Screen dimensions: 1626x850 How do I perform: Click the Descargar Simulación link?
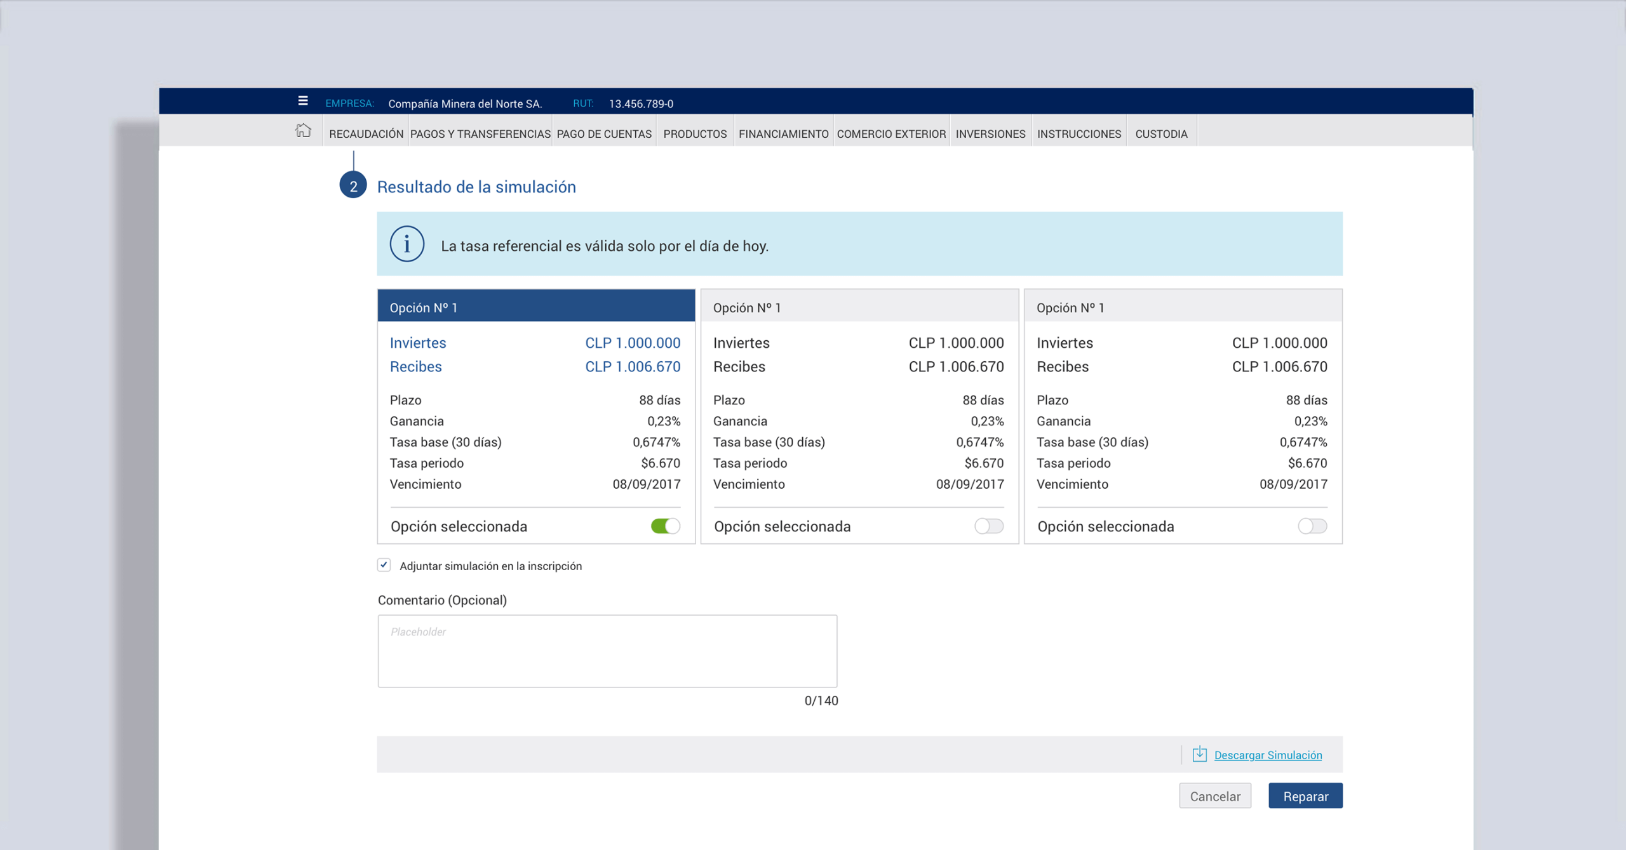click(x=1268, y=755)
